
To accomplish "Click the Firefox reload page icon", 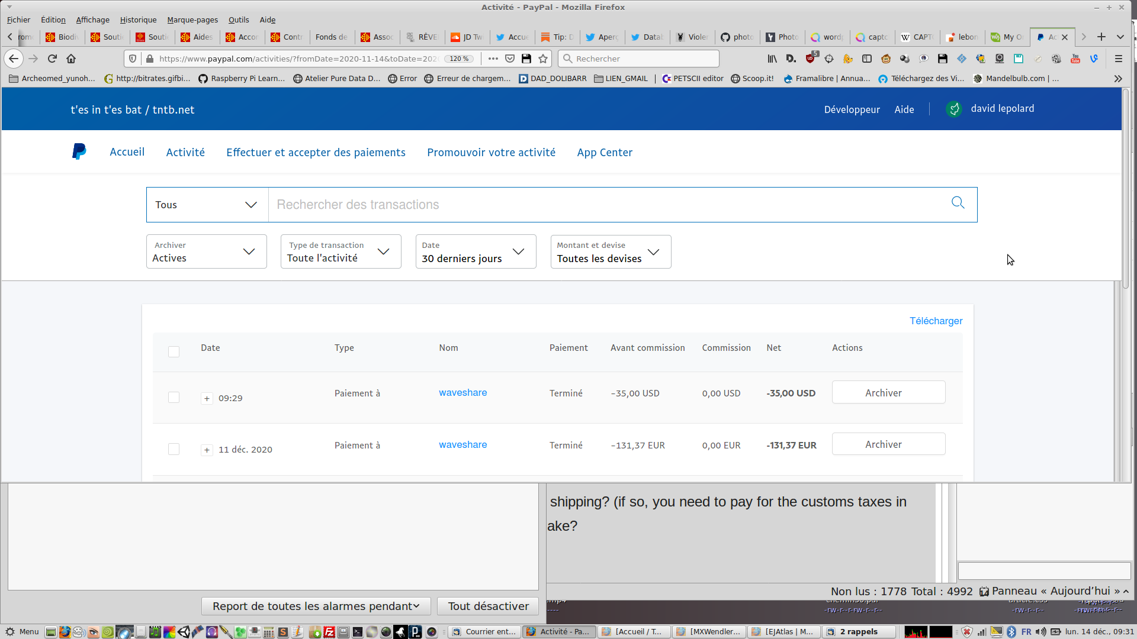I will [52, 59].
